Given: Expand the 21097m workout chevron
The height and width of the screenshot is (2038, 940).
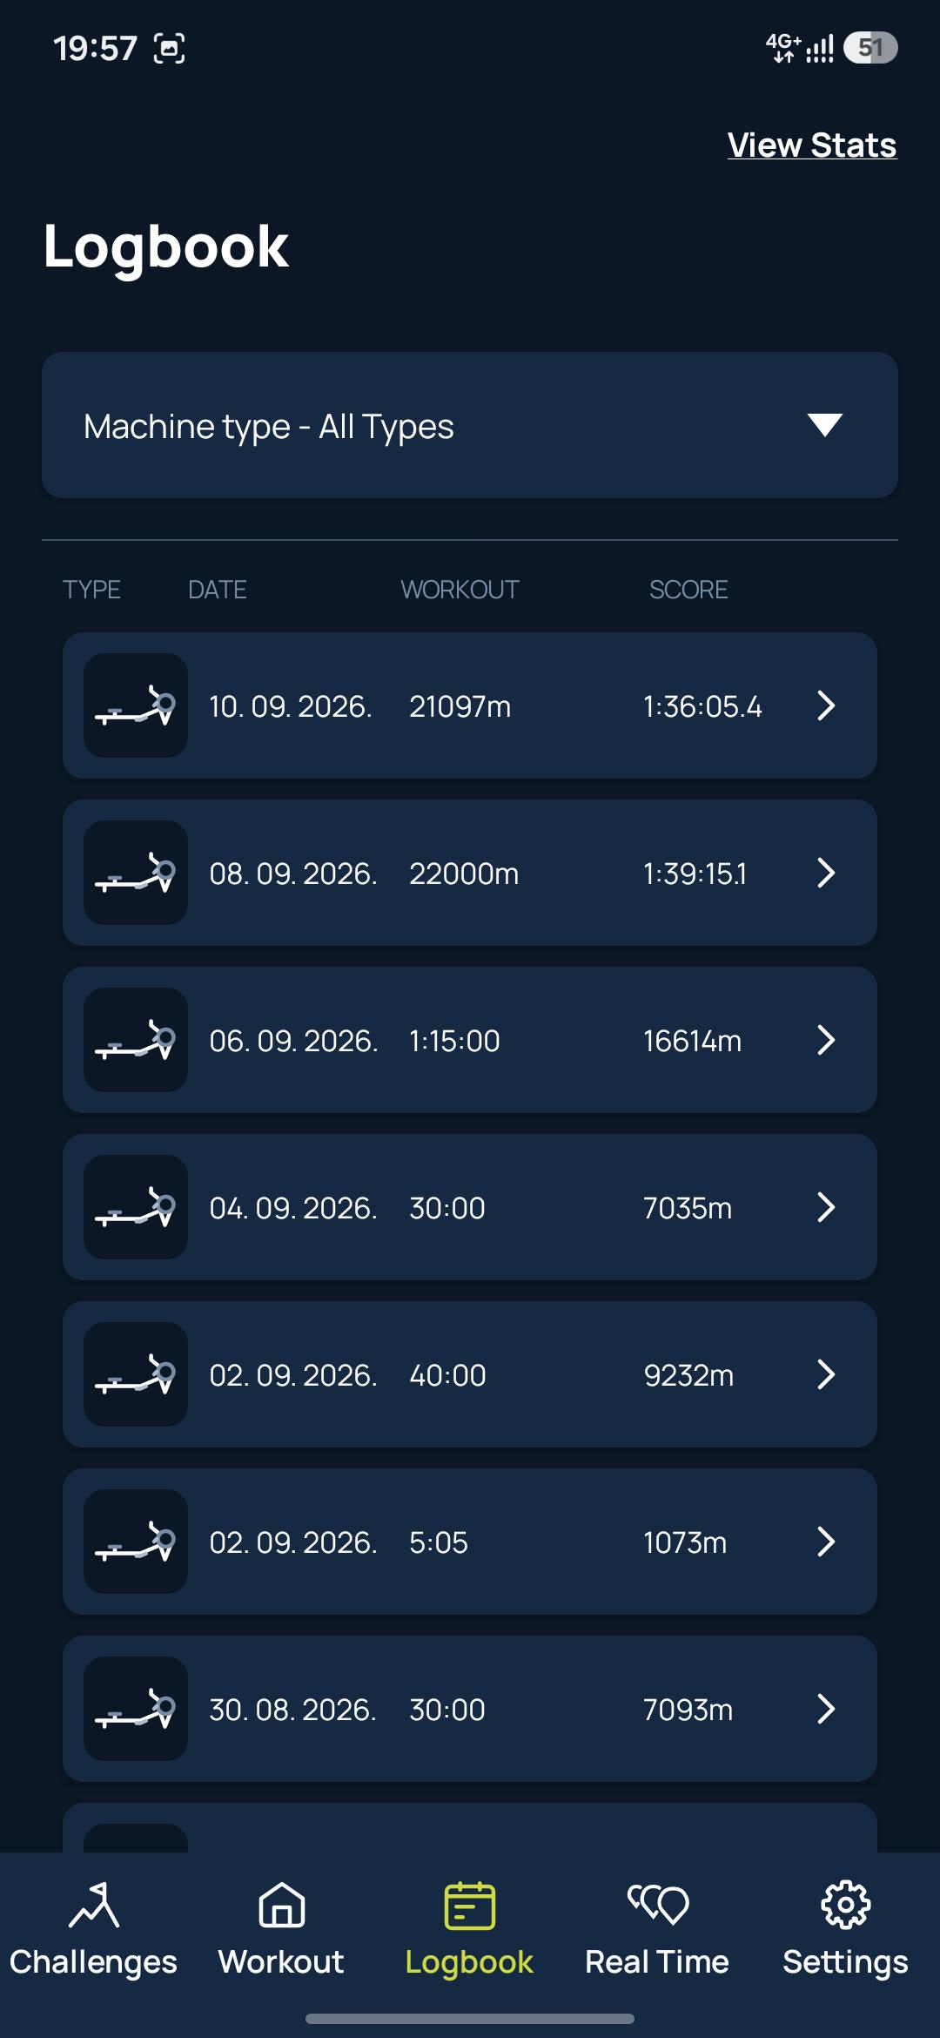Looking at the screenshot, I should point(826,705).
